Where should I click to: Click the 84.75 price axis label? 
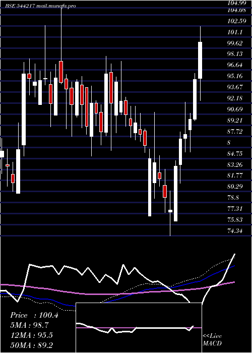(235, 153)
